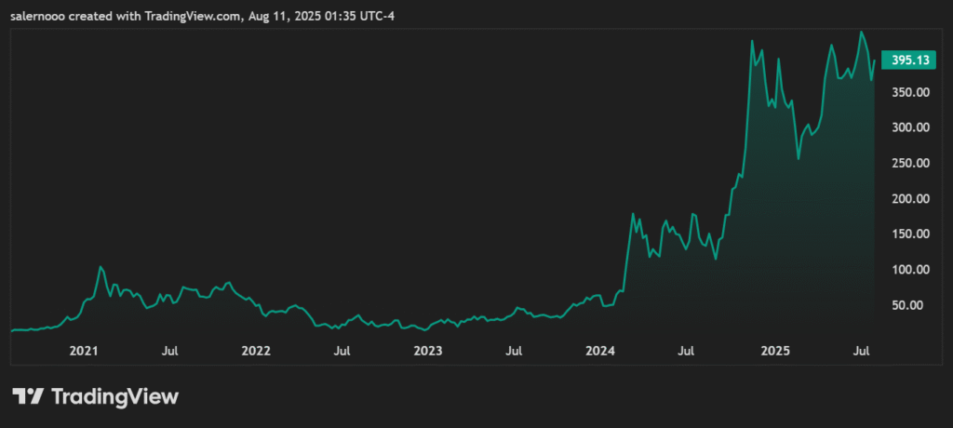Select the 2024 label on time axis
953x428 pixels.
tap(601, 351)
